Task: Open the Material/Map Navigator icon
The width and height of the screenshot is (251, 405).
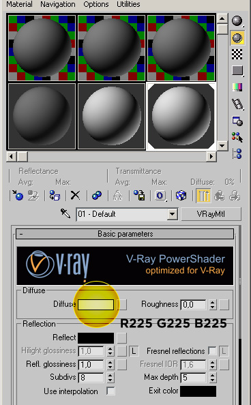Action: coord(237,153)
